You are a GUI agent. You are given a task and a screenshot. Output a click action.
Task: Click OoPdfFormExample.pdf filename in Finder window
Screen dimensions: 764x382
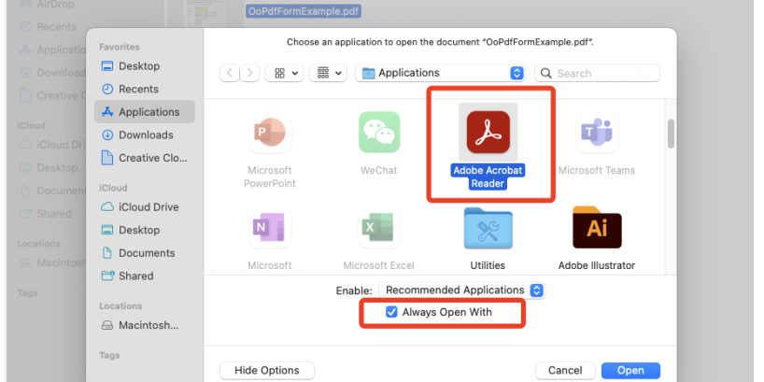point(304,10)
